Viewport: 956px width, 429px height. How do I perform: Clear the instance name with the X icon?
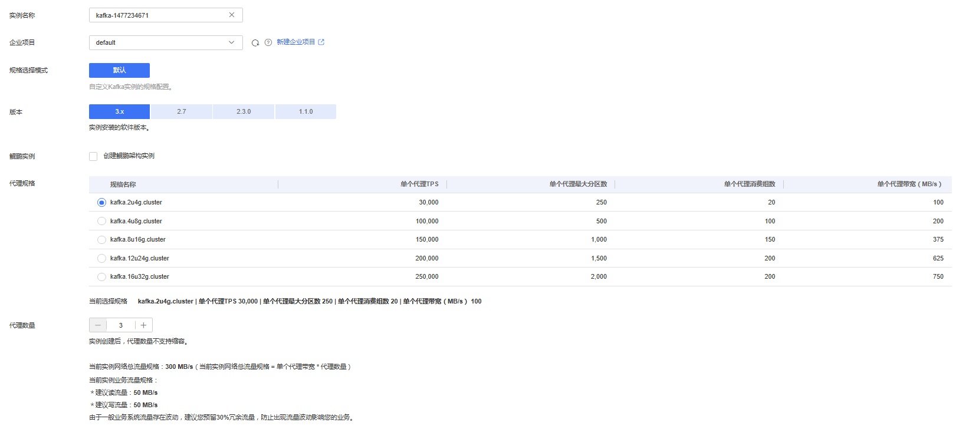coord(232,15)
